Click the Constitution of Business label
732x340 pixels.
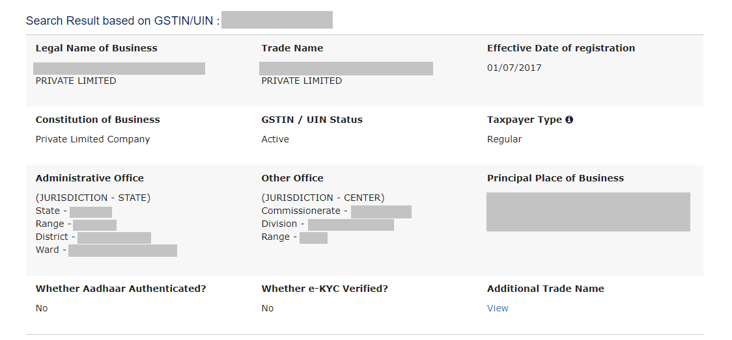pos(98,120)
